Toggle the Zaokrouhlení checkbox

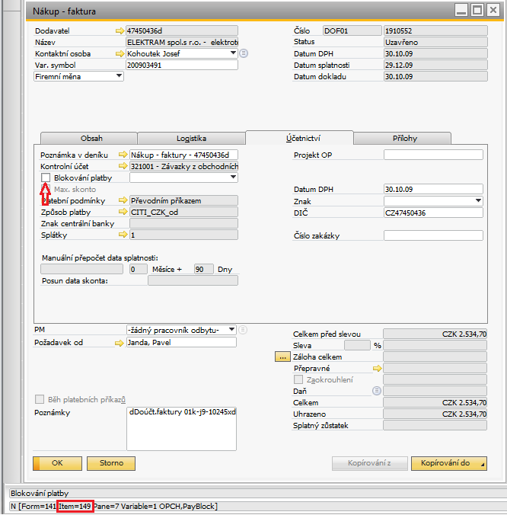point(298,379)
